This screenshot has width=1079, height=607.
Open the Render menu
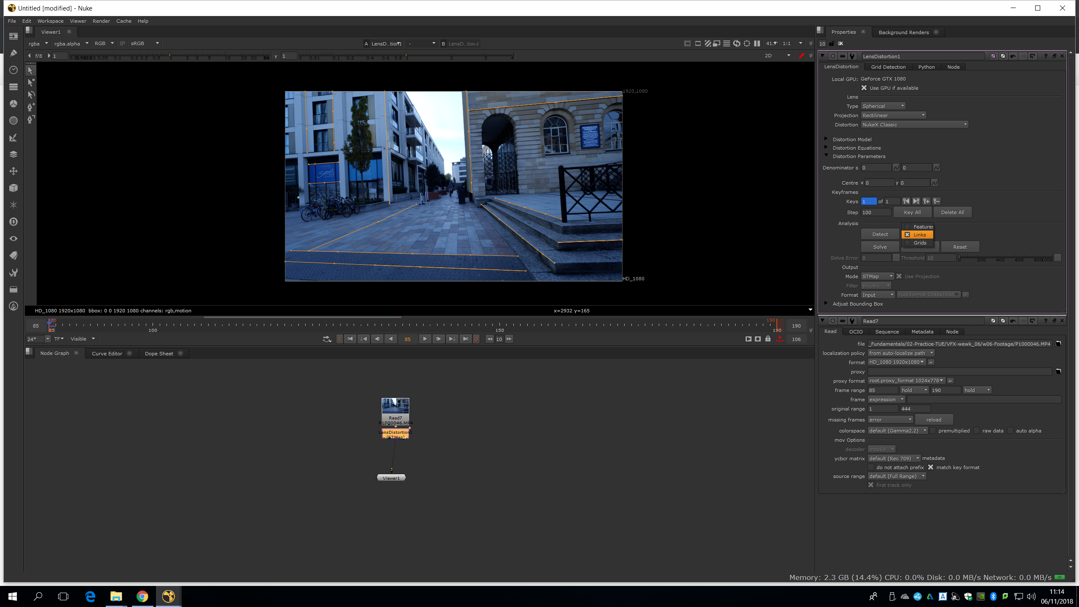click(x=101, y=21)
